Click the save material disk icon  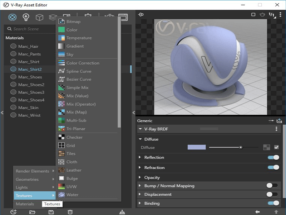[x=51, y=212]
